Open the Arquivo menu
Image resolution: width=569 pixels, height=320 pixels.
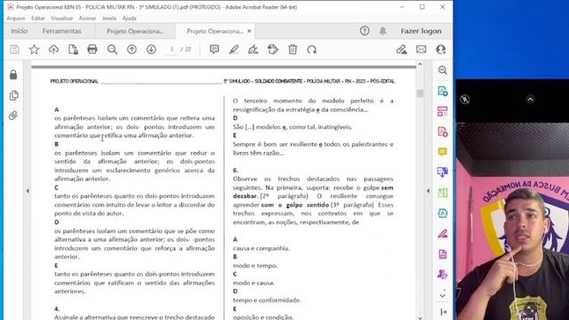click(16, 18)
